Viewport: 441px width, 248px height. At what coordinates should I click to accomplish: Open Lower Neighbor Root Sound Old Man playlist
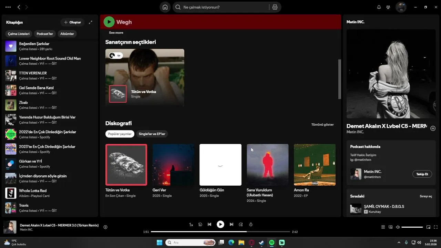coord(50,61)
